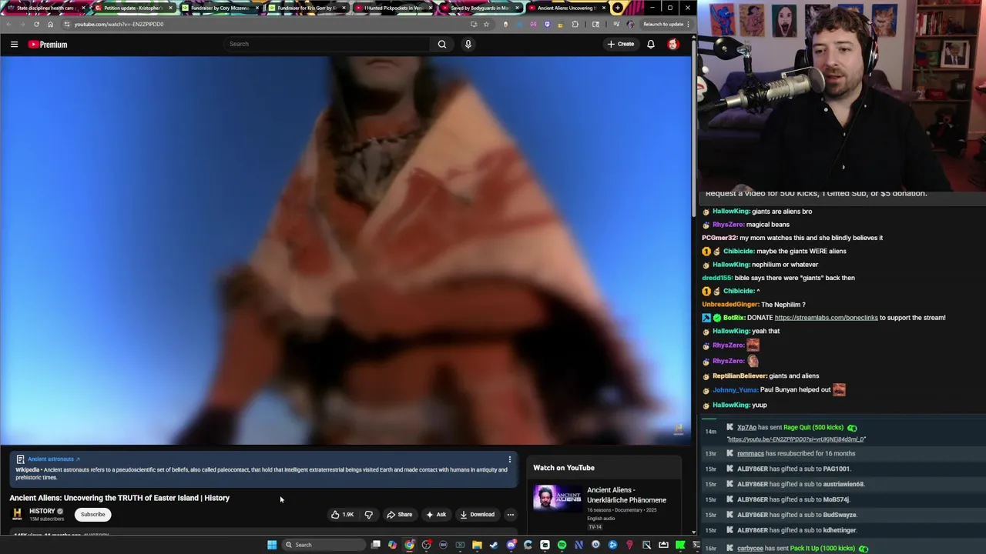Click the YouTube Premium logo
Viewport: 986px width, 554px height.
point(48,45)
